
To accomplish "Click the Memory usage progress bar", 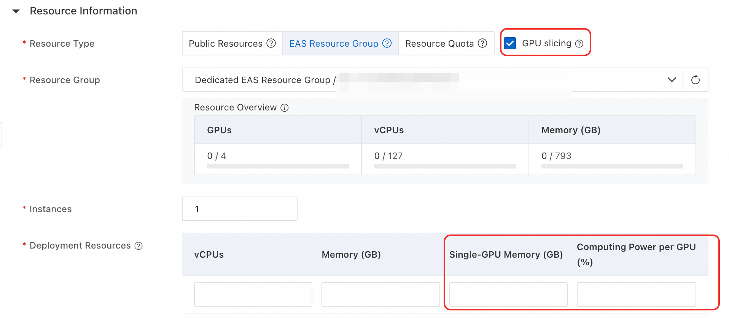I will click(612, 166).
